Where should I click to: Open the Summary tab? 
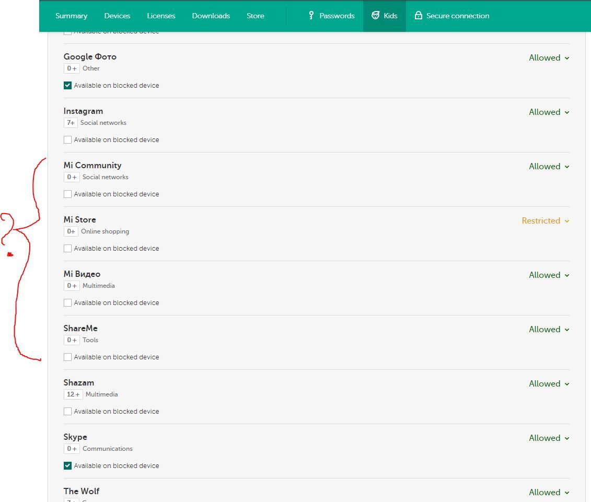point(71,16)
